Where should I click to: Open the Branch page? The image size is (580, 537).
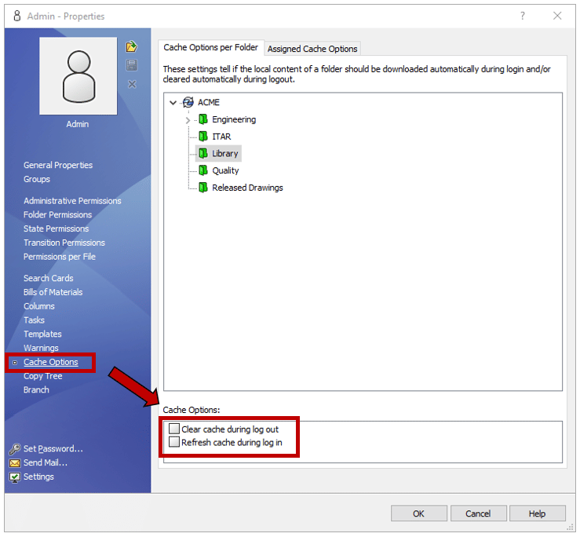36,390
